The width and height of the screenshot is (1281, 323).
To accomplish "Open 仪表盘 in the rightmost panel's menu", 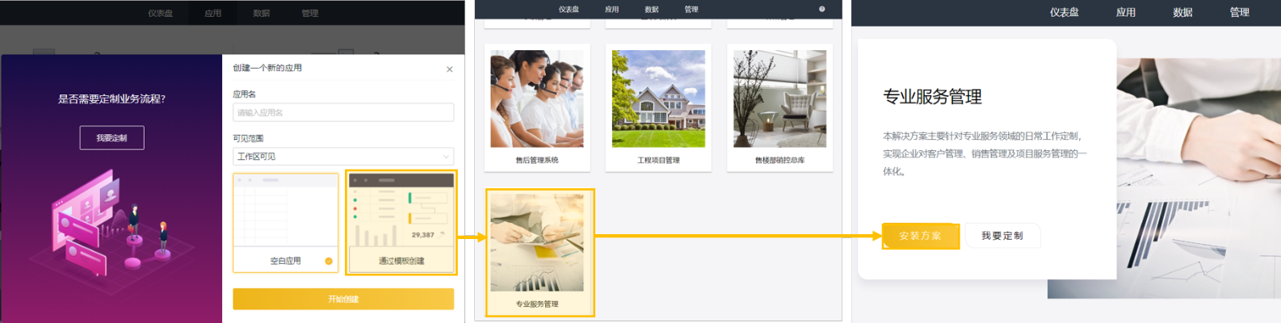I will tap(1064, 12).
